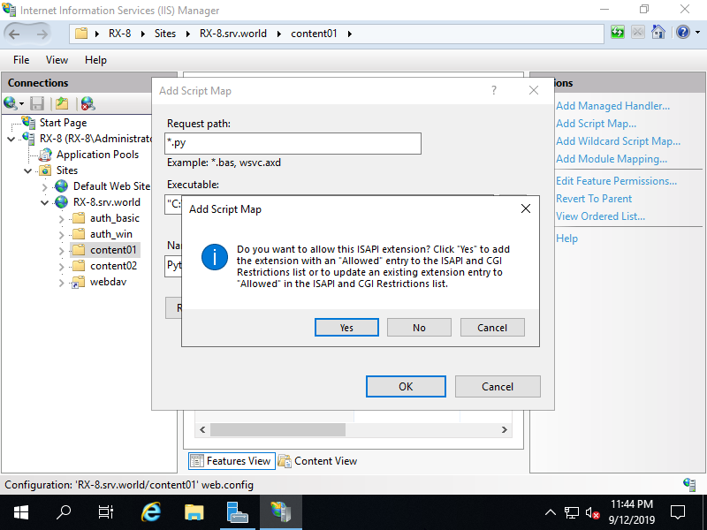The width and height of the screenshot is (707, 530).
Task: Open the Help icon dropdown arrow
Action: (x=697, y=33)
